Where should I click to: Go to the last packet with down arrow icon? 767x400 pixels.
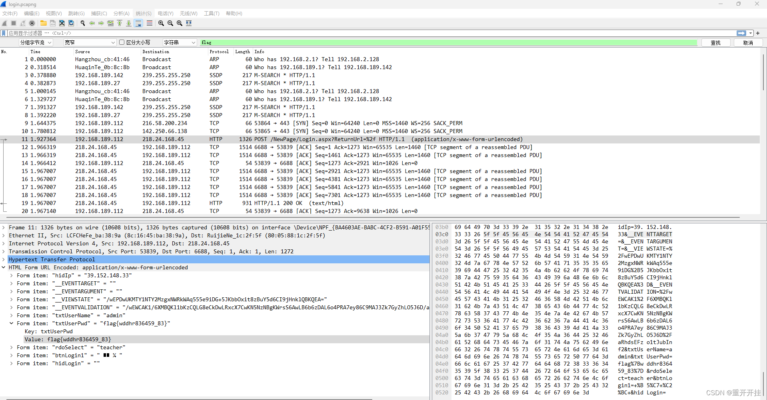129,23
